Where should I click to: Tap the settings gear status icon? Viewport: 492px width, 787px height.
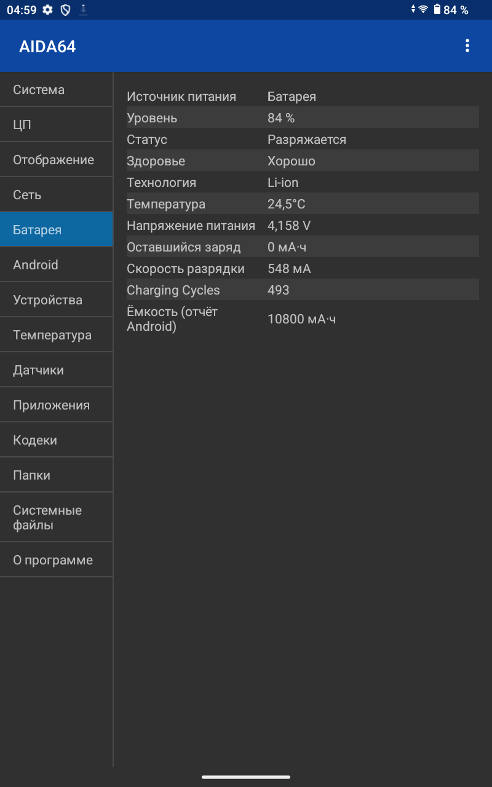(x=48, y=10)
